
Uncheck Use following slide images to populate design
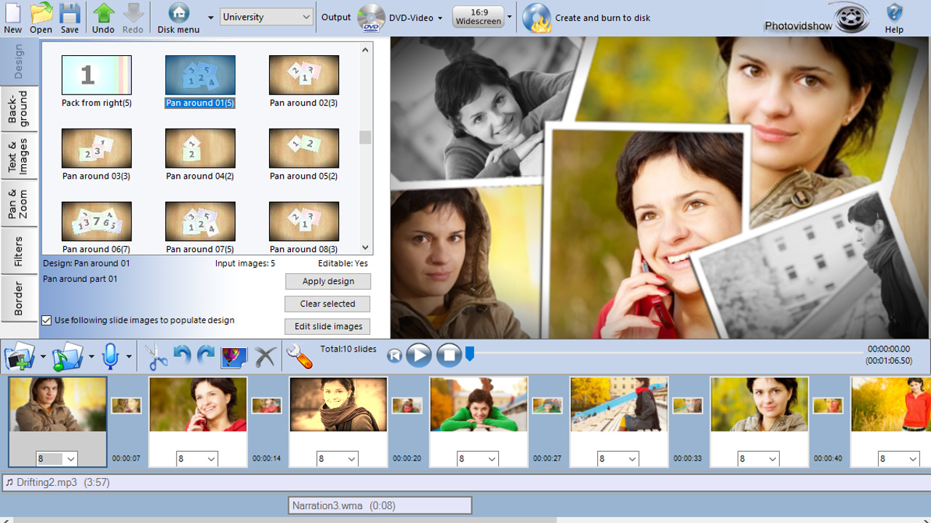pos(47,320)
